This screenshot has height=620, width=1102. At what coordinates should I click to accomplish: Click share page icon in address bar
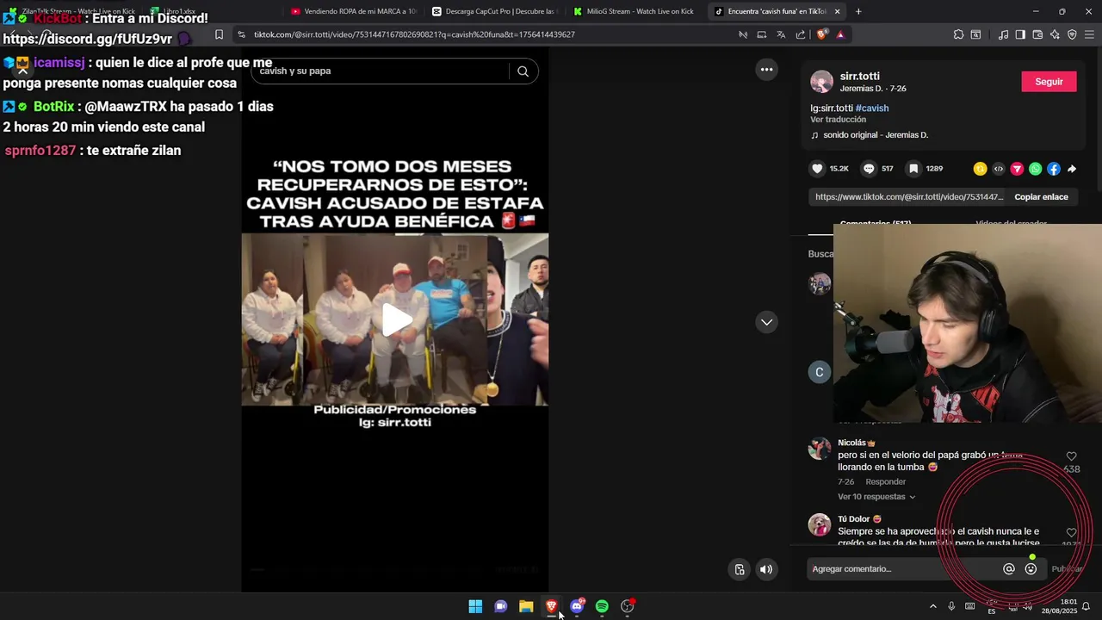801,34
